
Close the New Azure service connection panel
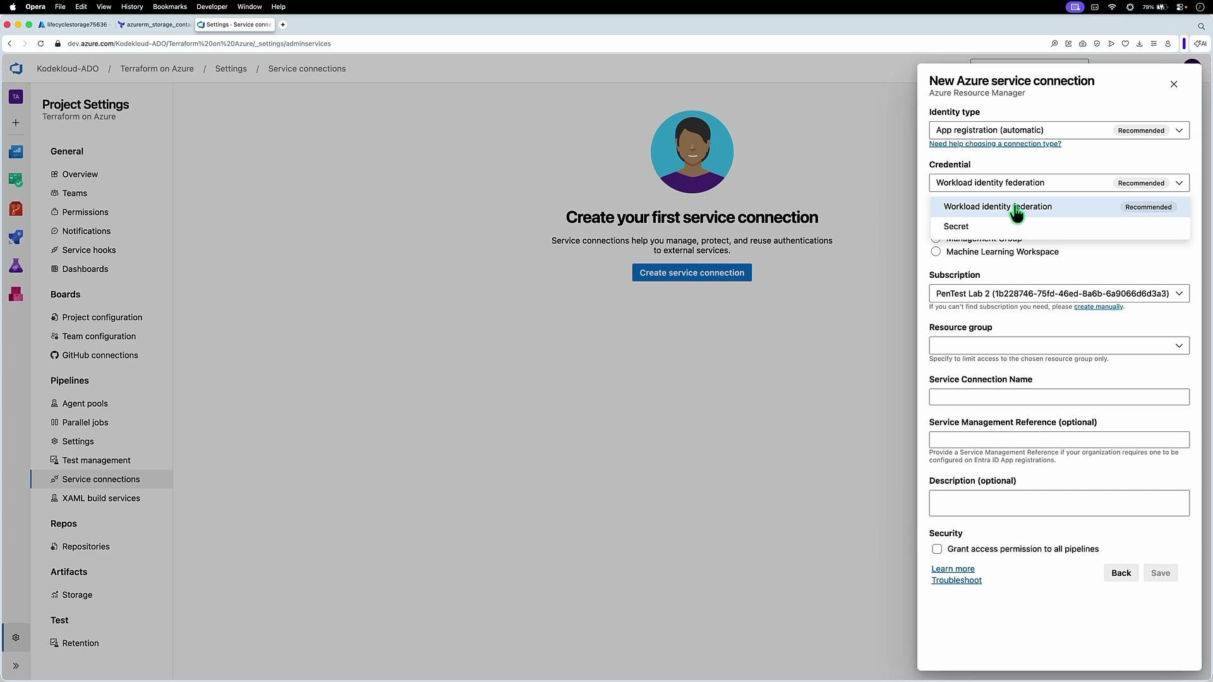[1174, 84]
